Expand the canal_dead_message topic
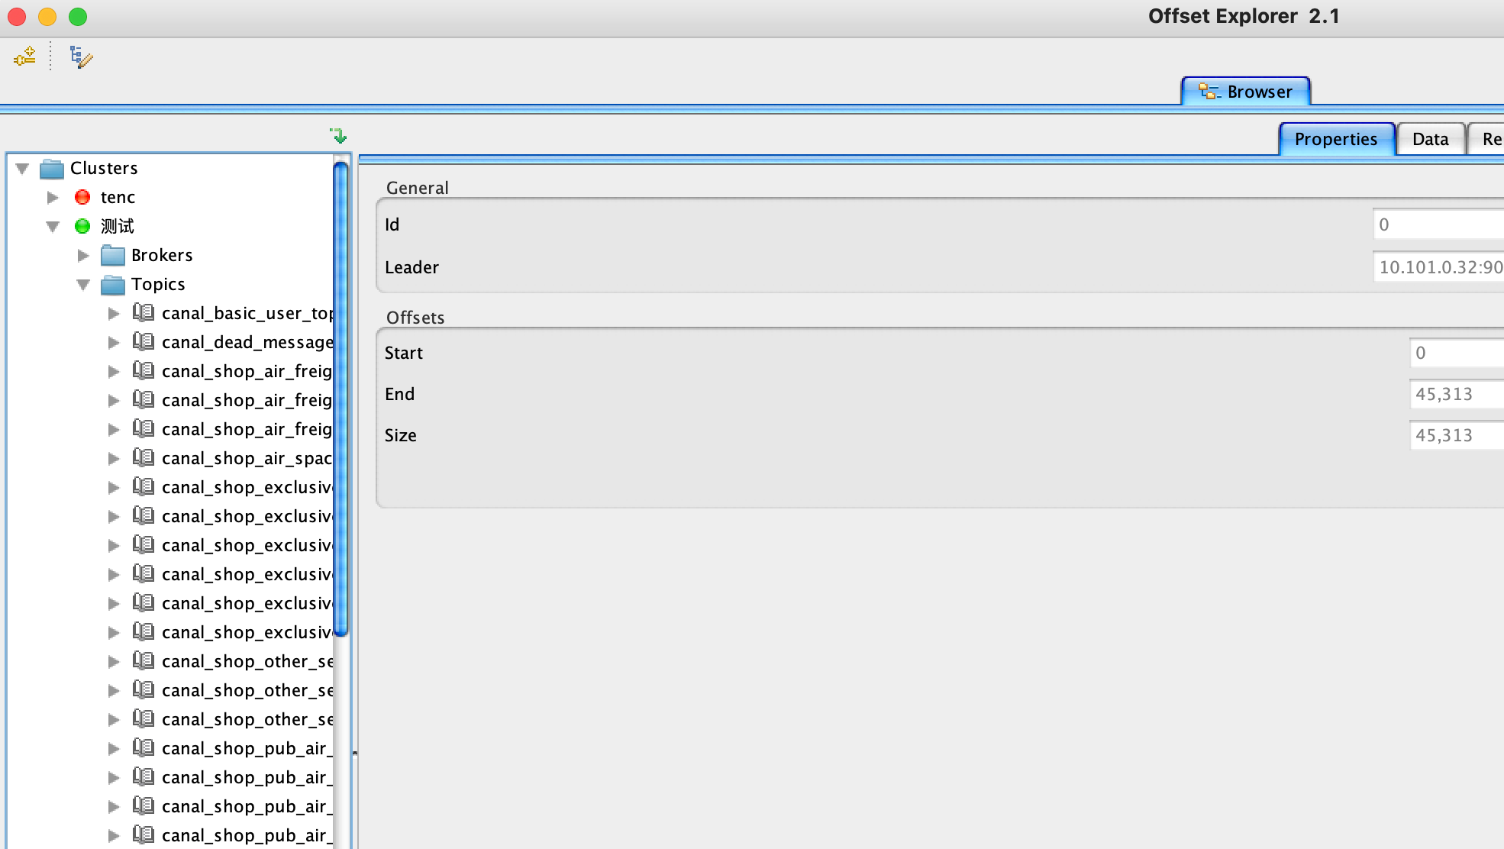Viewport: 1504px width, 849px height. 114,342
